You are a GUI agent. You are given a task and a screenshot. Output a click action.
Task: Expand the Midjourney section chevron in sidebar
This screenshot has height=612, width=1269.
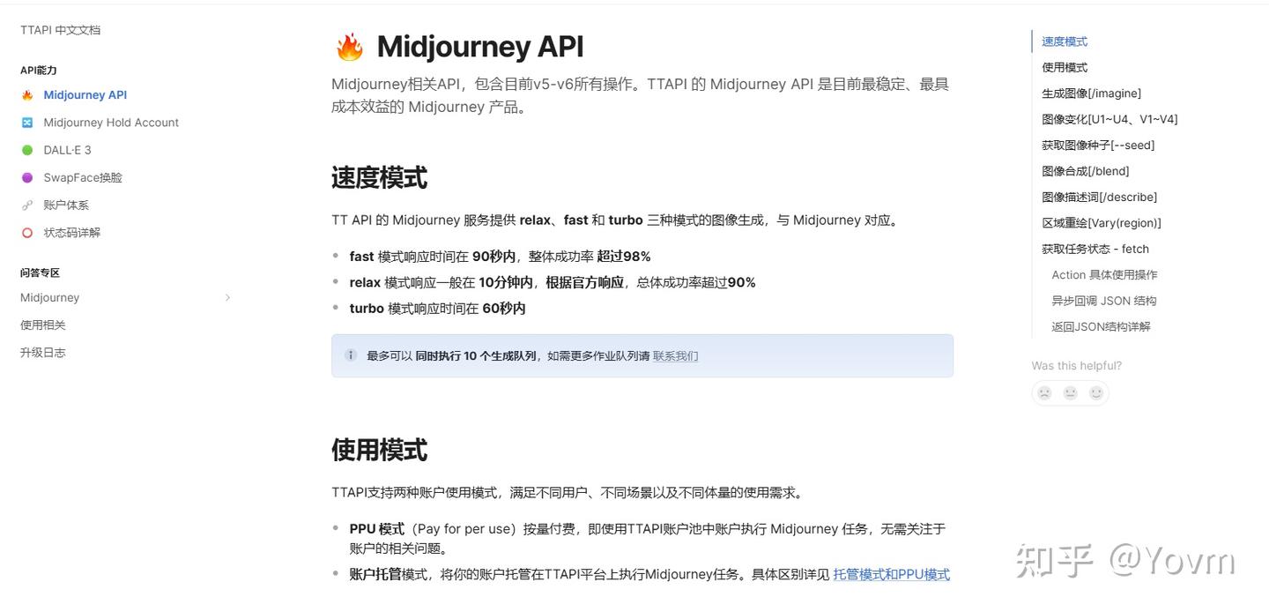click(x=228, y=298)
